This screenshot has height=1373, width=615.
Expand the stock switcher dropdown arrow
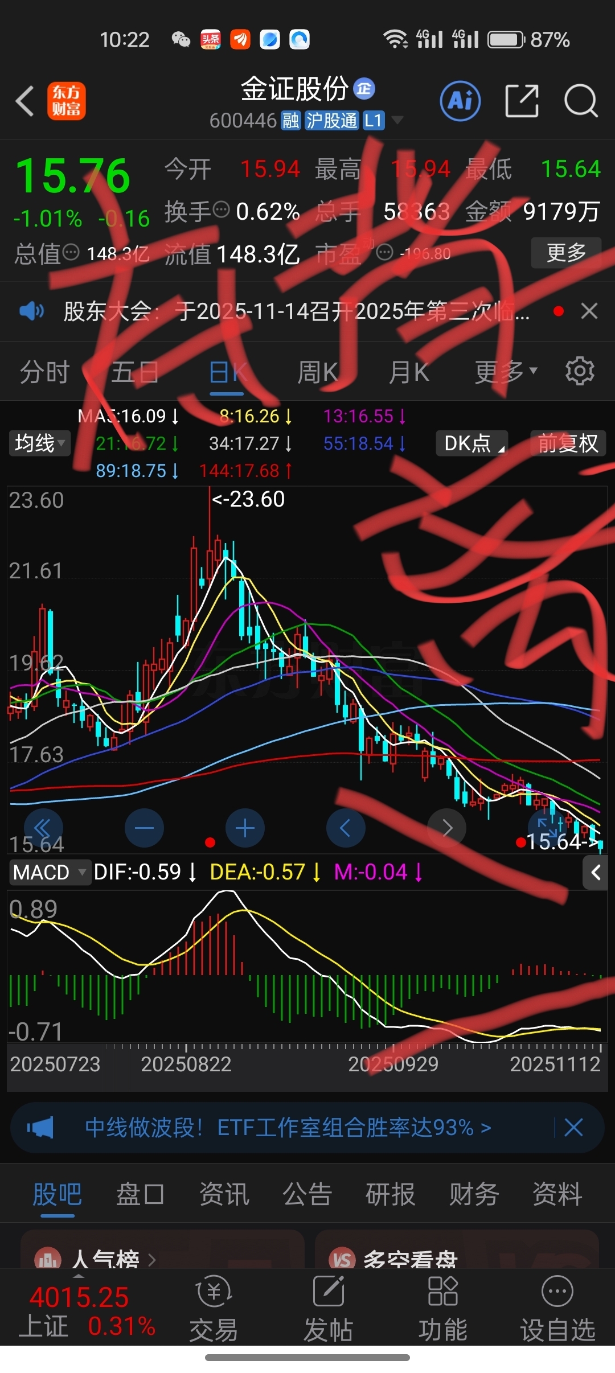click(397, 120)
